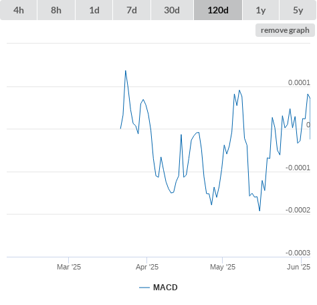Click the -0.0003 y-axis value
The width and height of the screenshot is (317, 305).
(298, 253)
